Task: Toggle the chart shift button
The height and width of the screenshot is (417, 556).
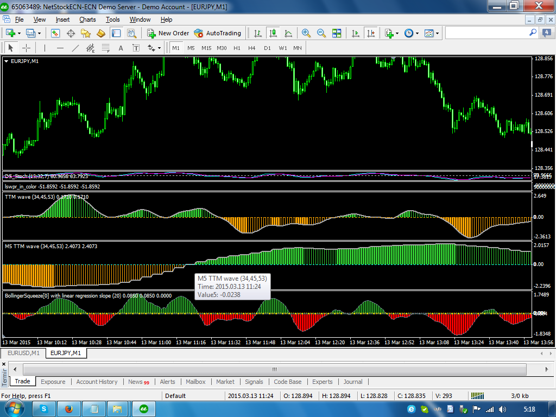Action: [x=371, y=33]
